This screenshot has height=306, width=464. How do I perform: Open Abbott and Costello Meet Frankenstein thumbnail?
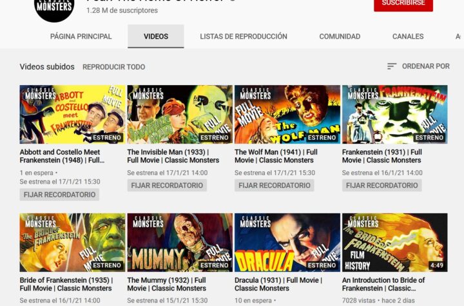(72, 114)
